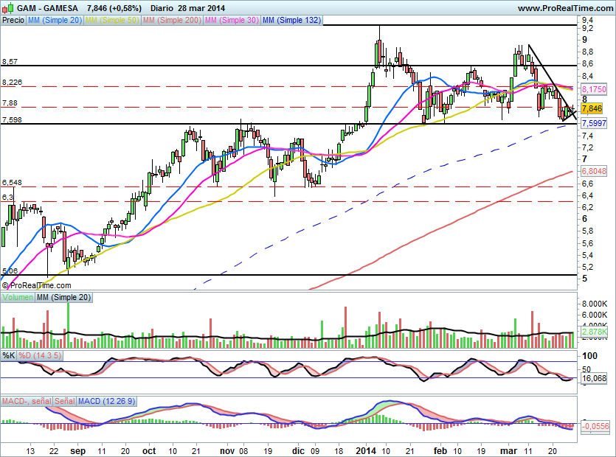Click the 28 mar 2014 date

coord(201,8)
